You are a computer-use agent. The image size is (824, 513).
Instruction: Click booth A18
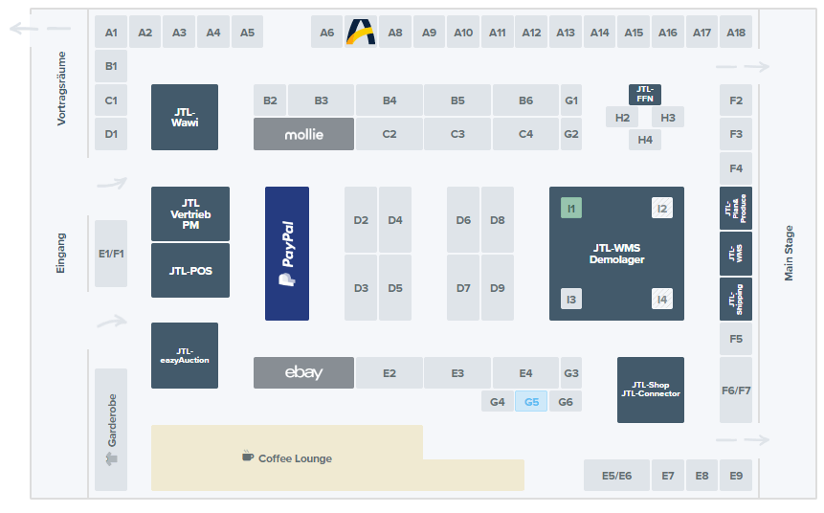[x=736, y=33]
